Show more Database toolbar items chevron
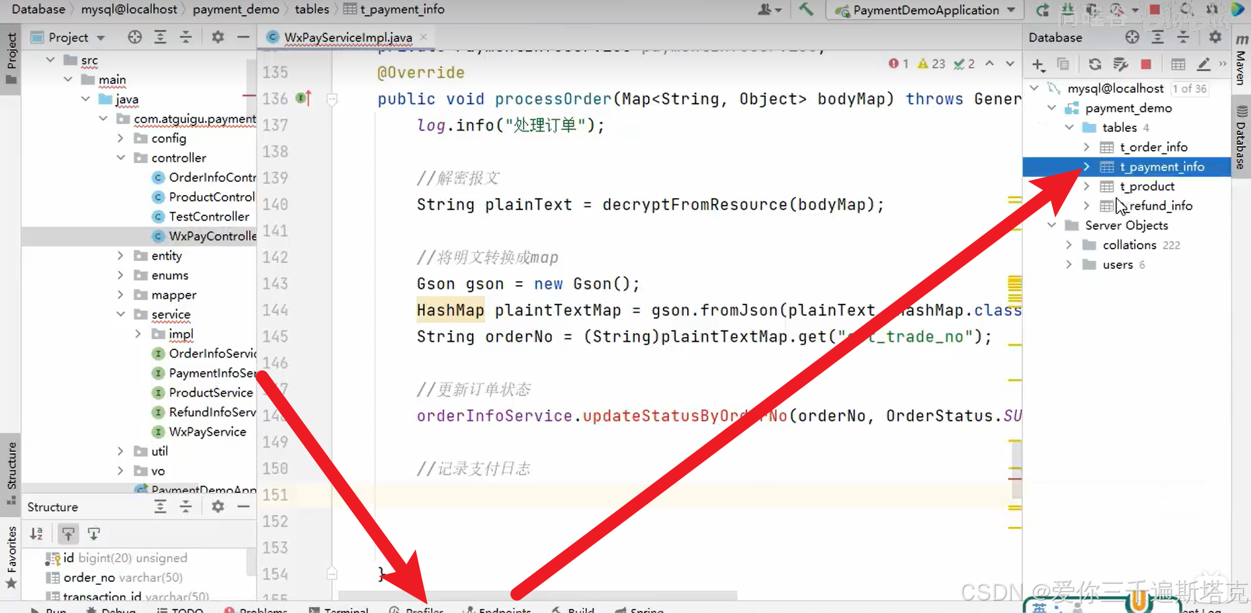This screenshot has height=613, width=1251. [x=1222, y=64]
